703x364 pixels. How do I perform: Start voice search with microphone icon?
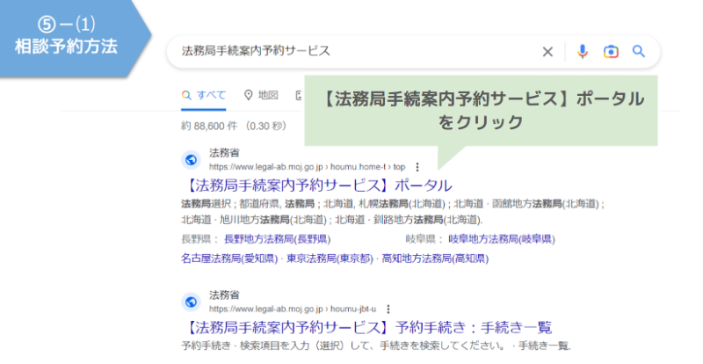pyautogui.click(x=583, y=52)
